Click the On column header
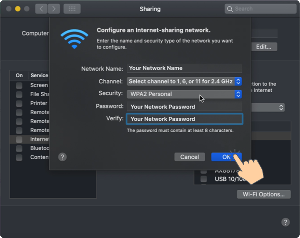The image size is (300, 238). pyautogui.click(x=19, y=75)
